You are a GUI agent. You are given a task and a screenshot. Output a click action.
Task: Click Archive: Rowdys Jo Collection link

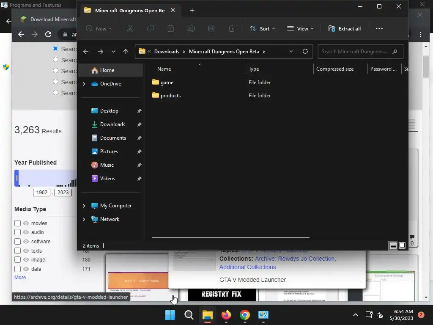[x=295, y=259]
